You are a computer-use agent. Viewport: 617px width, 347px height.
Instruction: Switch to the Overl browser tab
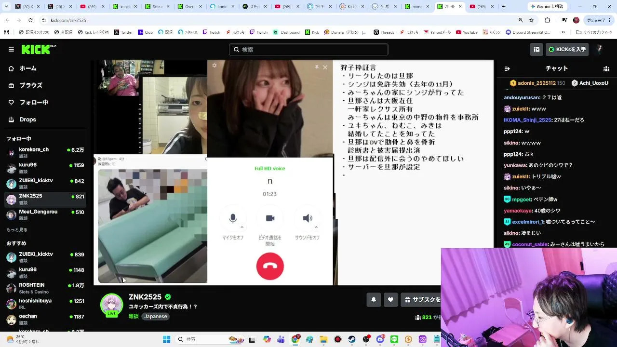(189, 7)
